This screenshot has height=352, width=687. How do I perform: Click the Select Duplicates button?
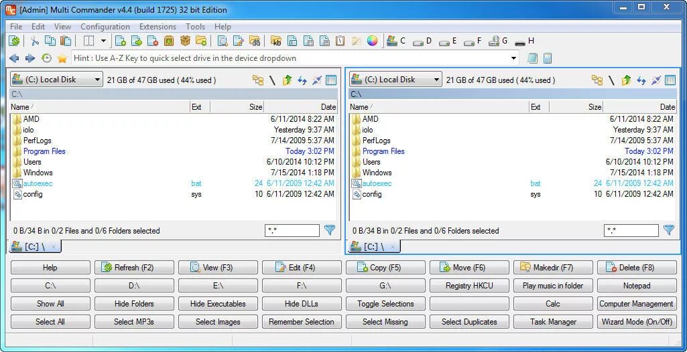pyautogui.click(x=469, y=322)
